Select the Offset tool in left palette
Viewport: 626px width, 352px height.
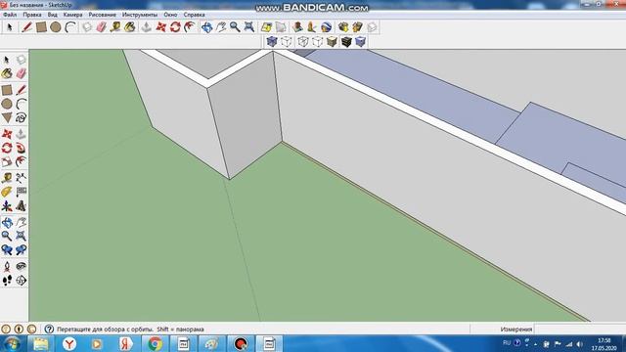(x=22, y=161)
